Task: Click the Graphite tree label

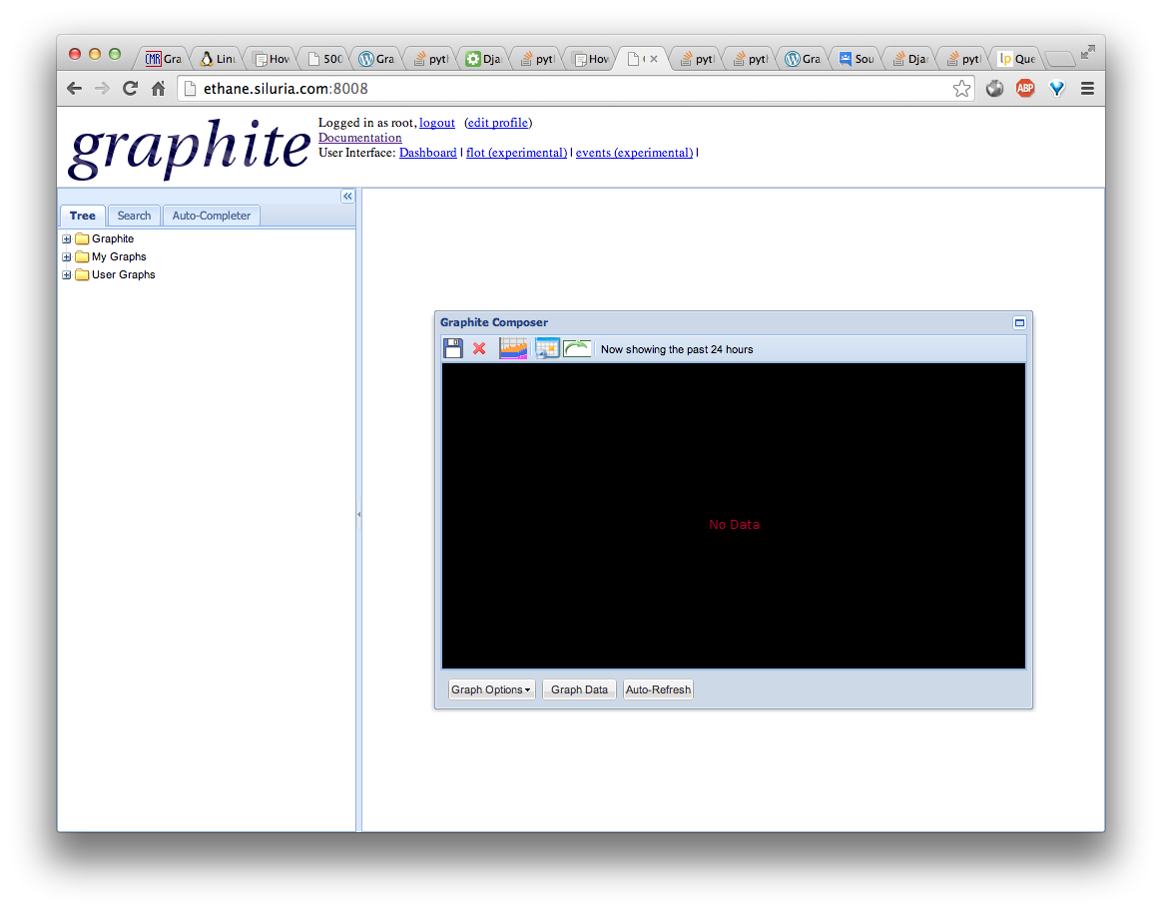Action: pos(113,238)
